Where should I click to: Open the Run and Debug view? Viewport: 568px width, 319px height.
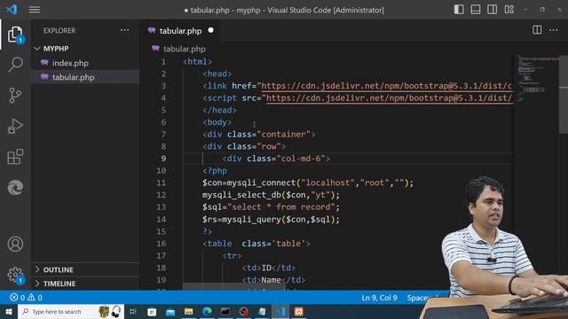click(x=15, y=126)
